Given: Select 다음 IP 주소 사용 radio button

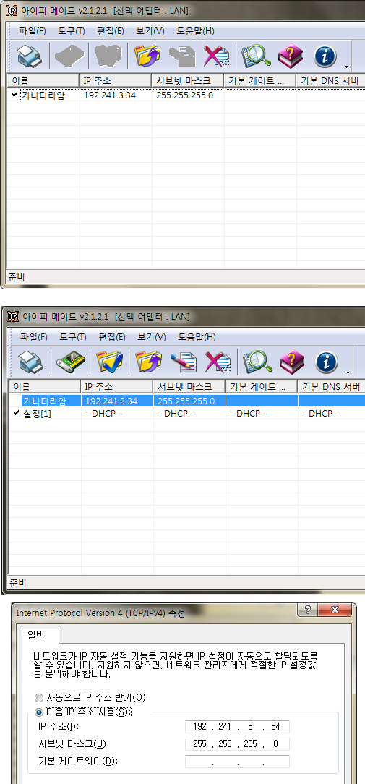Looking at the screenshot, I should (39, 712).
